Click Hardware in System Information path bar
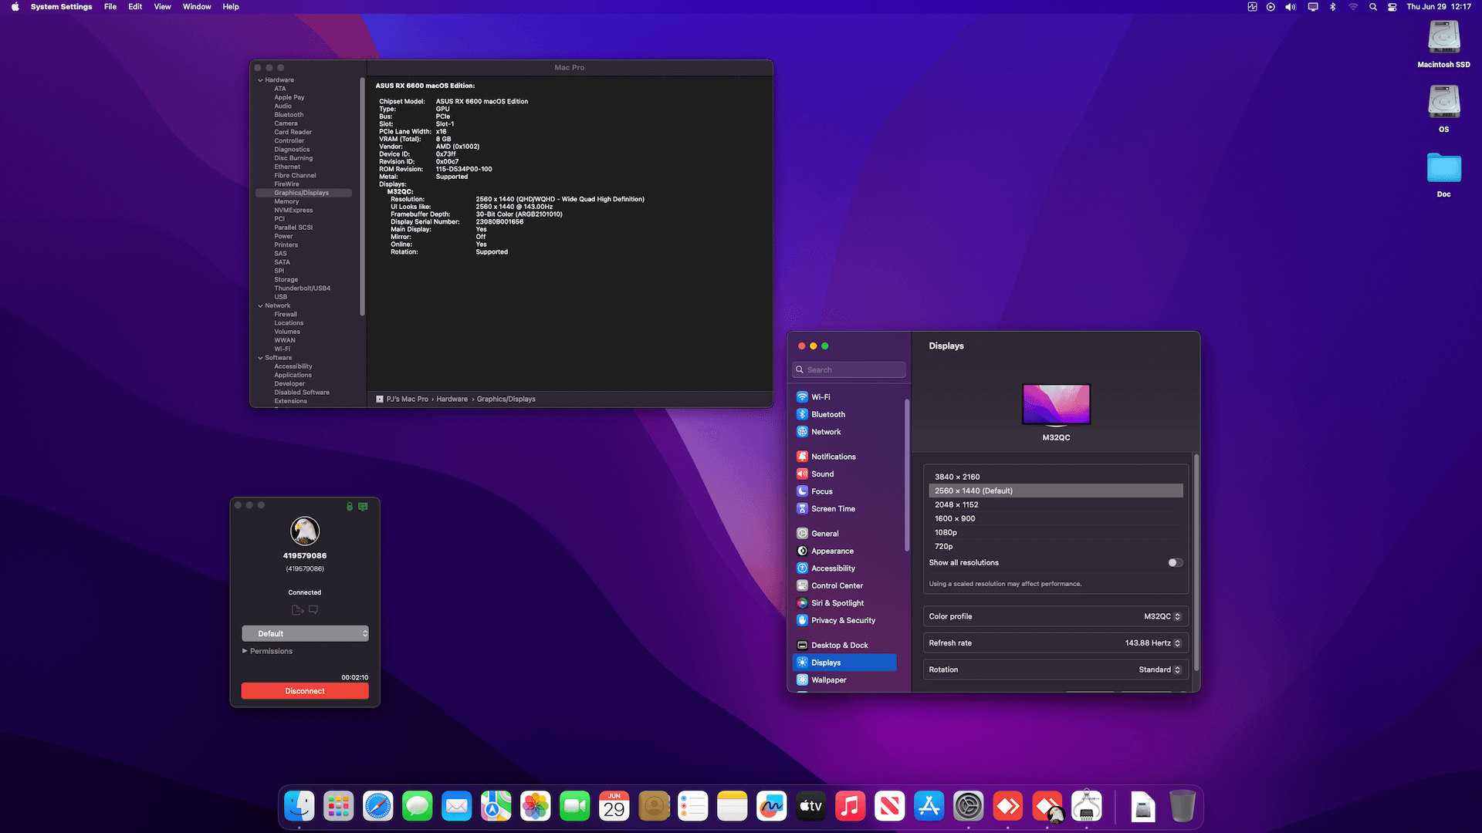This screenshot has height=833, width=1482. pyautogui.click(x=452, y=400)
